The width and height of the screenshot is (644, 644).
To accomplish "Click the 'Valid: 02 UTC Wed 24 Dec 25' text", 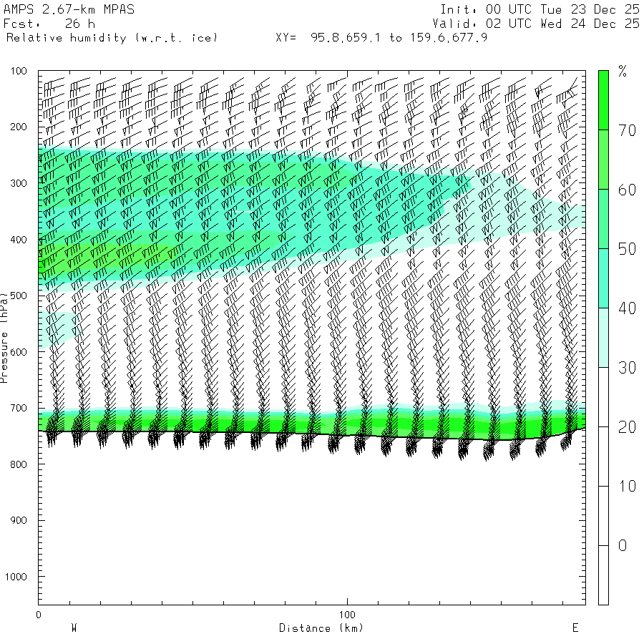I will 536,24.
